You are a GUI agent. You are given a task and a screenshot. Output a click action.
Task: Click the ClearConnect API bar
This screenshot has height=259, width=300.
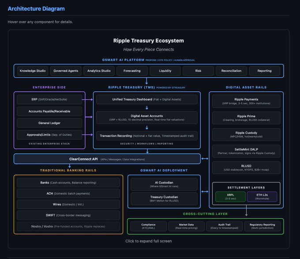click(107, 159)
